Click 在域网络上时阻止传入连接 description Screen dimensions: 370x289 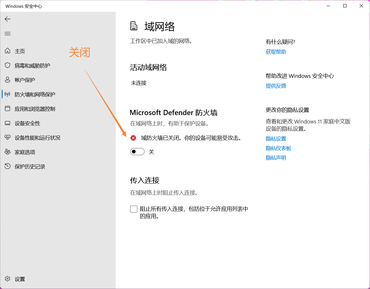click(x=165, y=193)
